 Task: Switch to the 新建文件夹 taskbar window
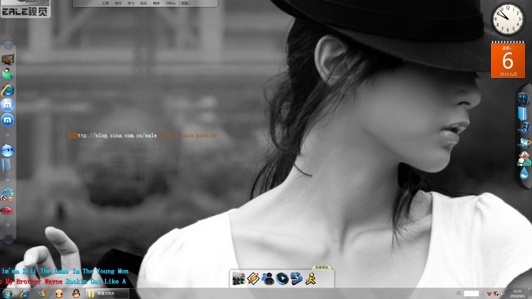coord(107,293)
